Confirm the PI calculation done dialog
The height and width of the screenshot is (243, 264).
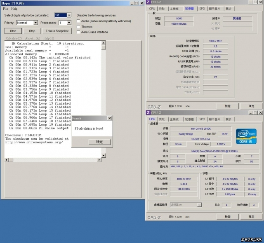click(x=99, y=142)
